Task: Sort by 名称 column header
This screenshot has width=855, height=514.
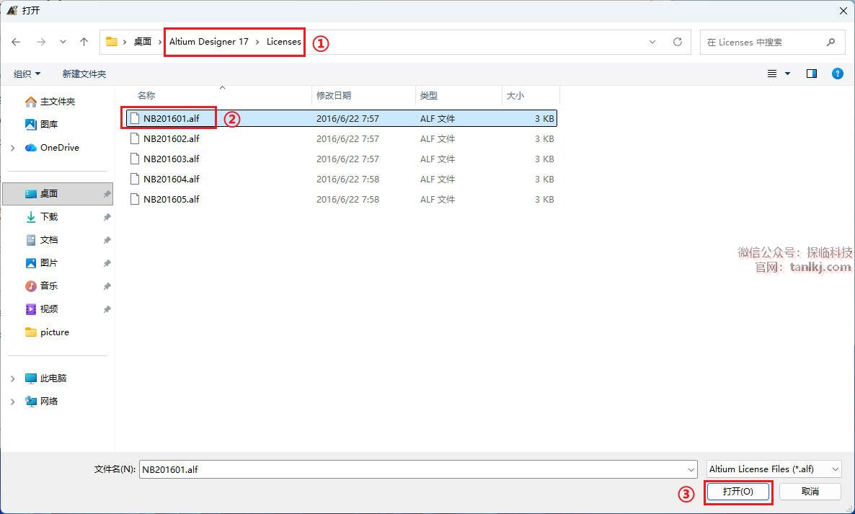Action: 146,95
